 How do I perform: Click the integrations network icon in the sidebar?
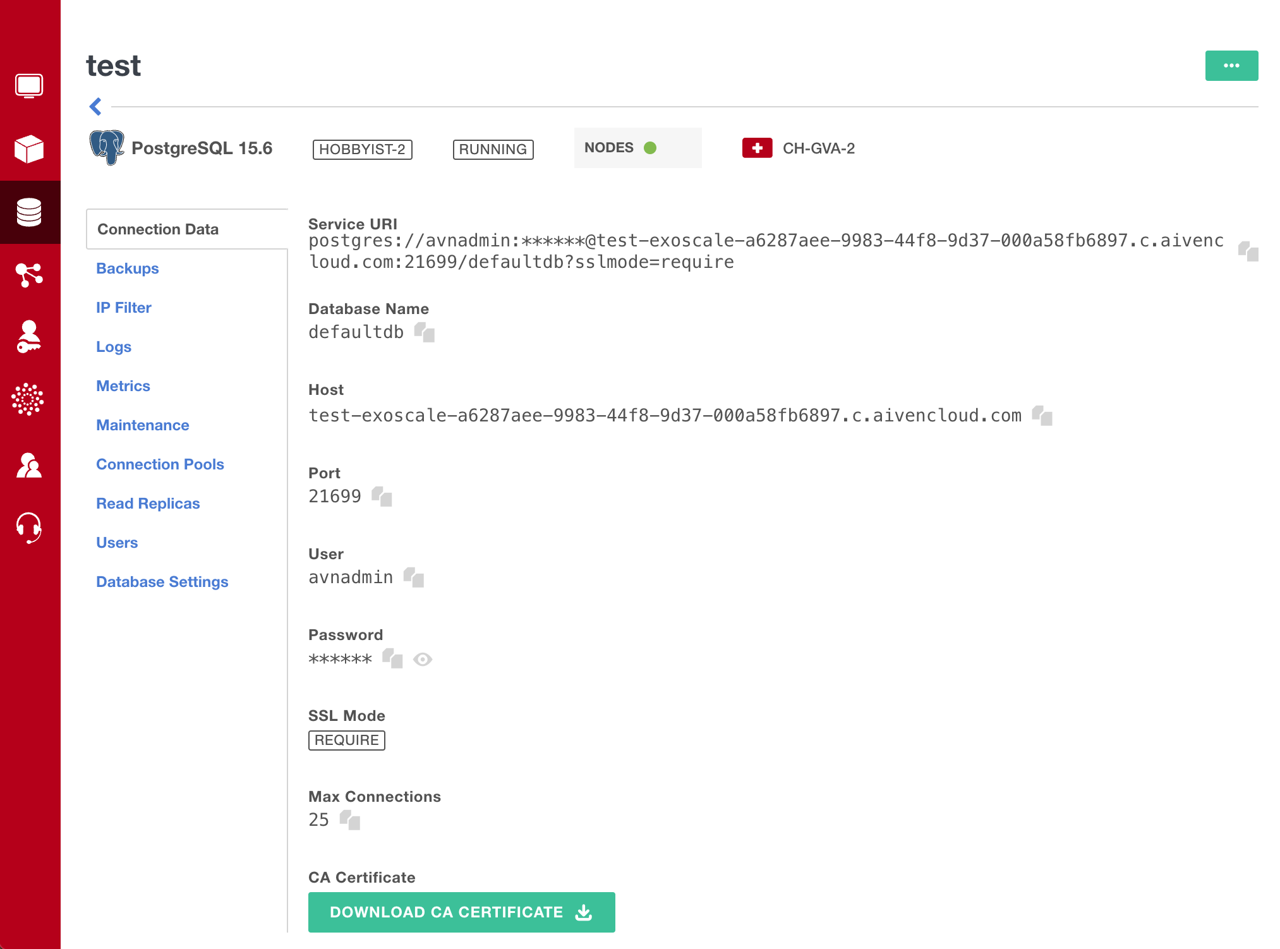click(30, 275)
